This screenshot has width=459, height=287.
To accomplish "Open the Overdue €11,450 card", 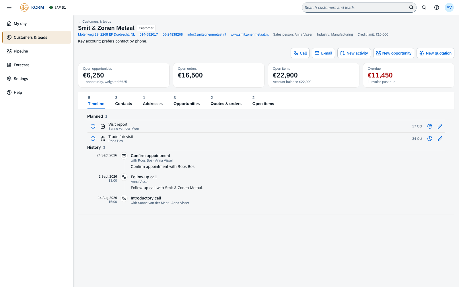I will click(409, 75).
